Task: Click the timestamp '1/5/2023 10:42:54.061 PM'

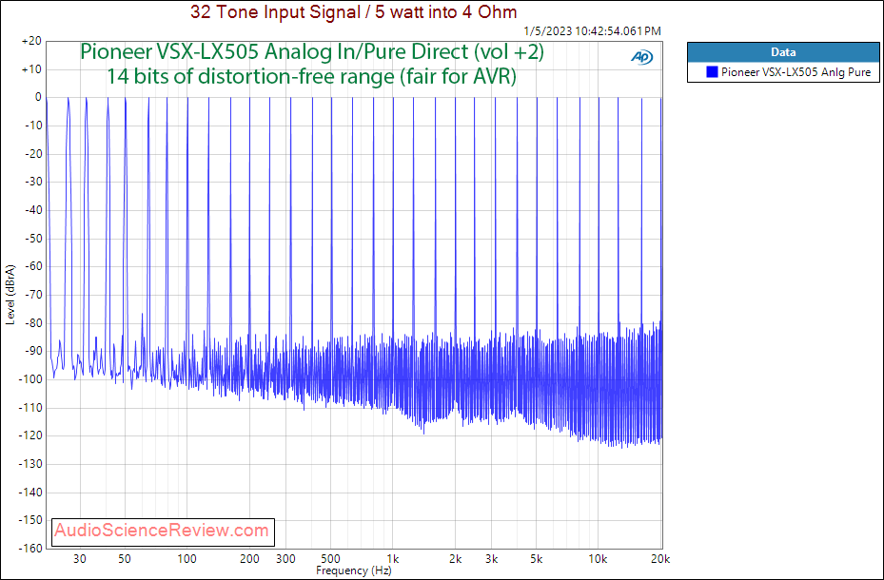Action: tap(592, 31)
